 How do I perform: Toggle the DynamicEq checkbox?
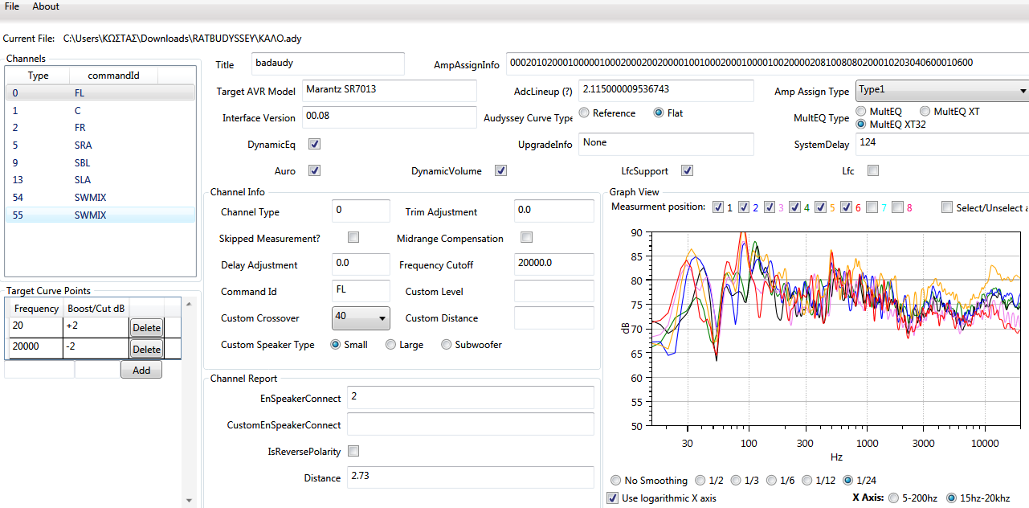click(x=315, y=145)
